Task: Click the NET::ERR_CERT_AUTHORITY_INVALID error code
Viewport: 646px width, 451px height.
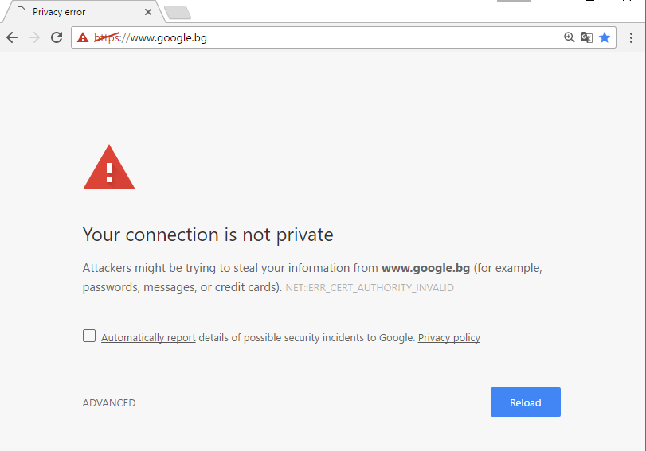Action: [x=370, y=288]
